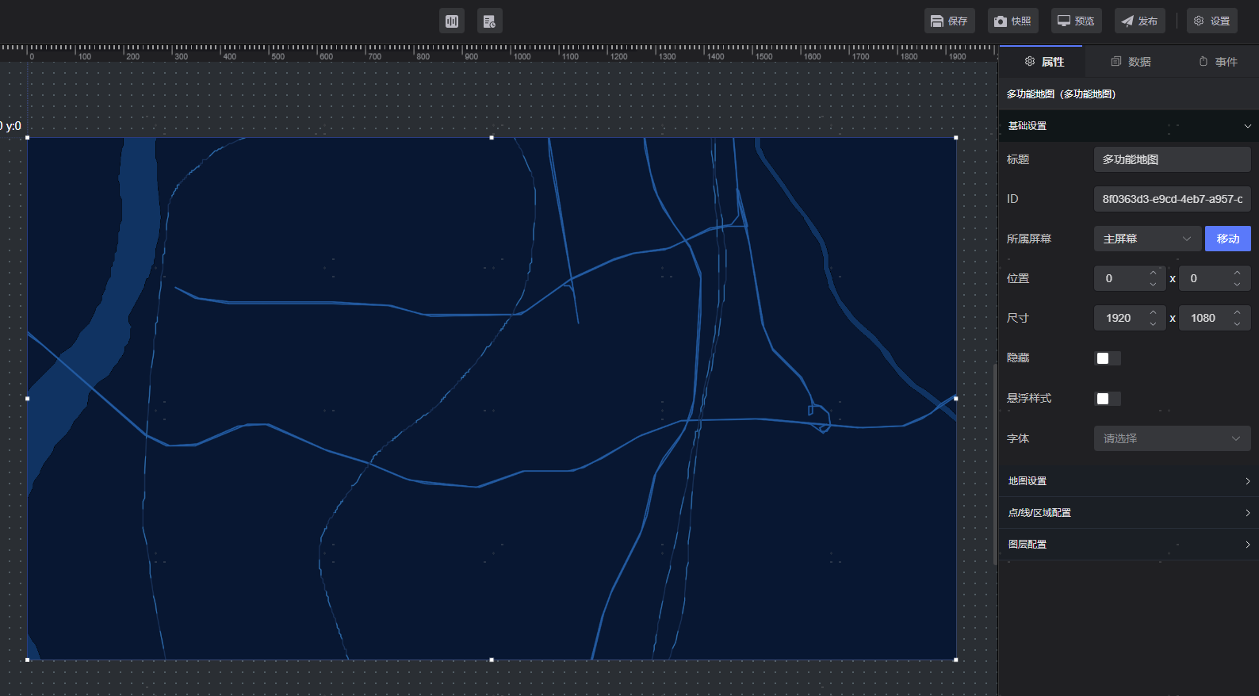This screenshot has width=1259, height=696.
Task: Toggle the 隐藏 hide switch
Action: click(x=1107, y=358)
